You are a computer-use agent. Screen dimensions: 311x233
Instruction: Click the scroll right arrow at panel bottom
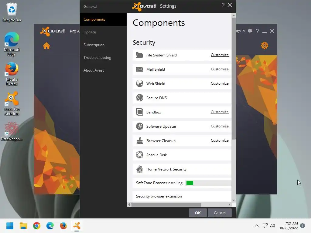click(229, 204)
